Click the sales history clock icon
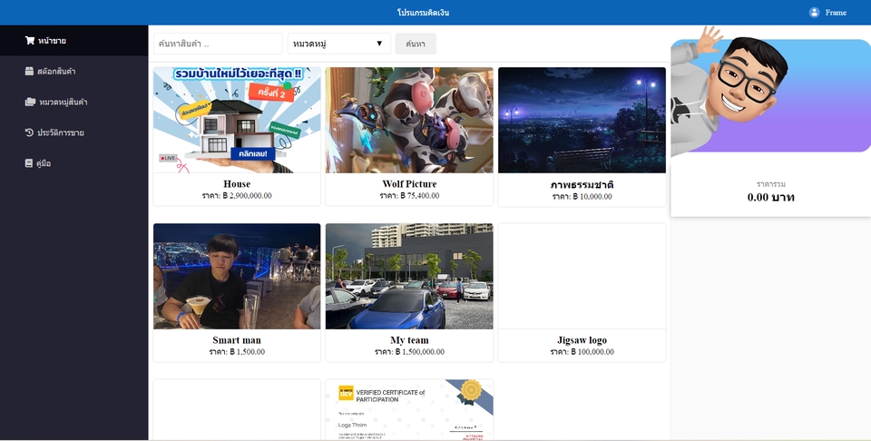This screenshot has width=871, height=441. click(29, 132)
